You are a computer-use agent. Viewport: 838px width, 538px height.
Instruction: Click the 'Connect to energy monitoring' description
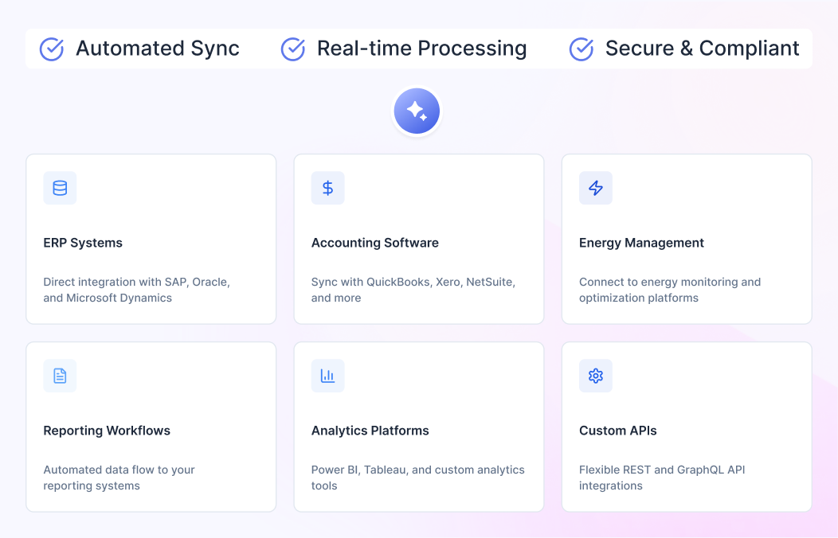coord(670,290)
